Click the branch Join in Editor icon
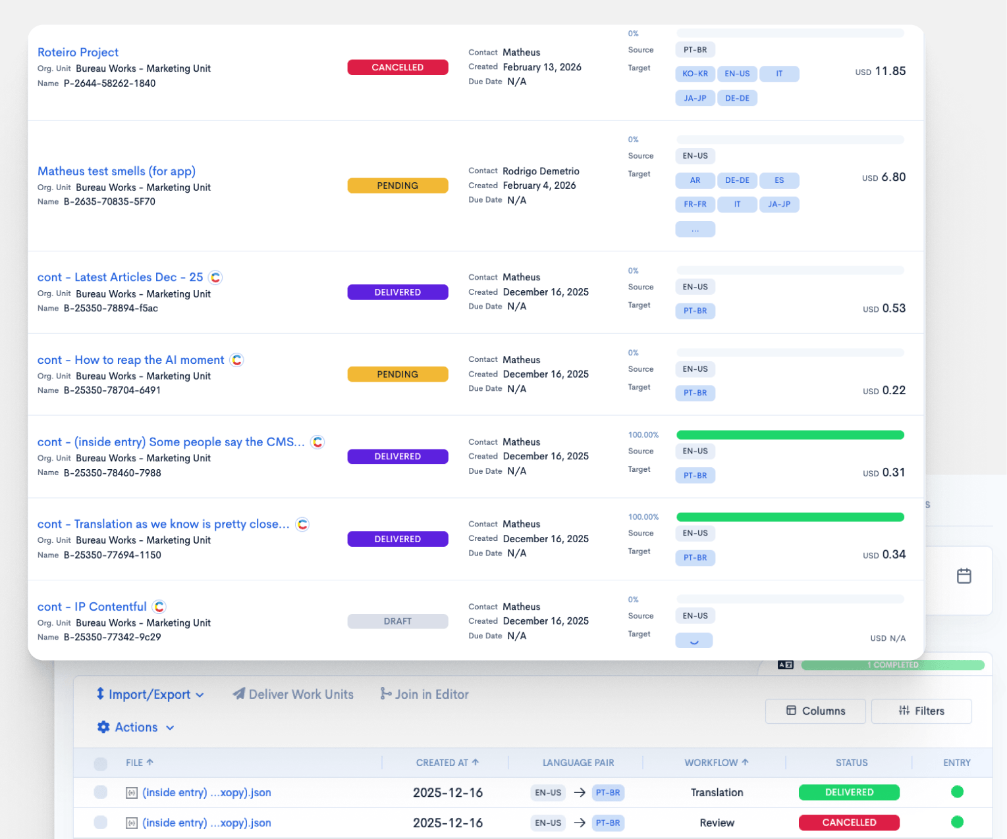The width and height of the screenshot is (1007, 839). (x=386, y=694)
